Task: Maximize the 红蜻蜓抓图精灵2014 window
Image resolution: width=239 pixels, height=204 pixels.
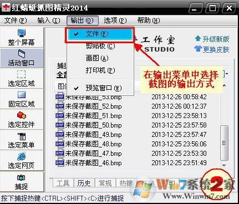Action: [212, 8]
